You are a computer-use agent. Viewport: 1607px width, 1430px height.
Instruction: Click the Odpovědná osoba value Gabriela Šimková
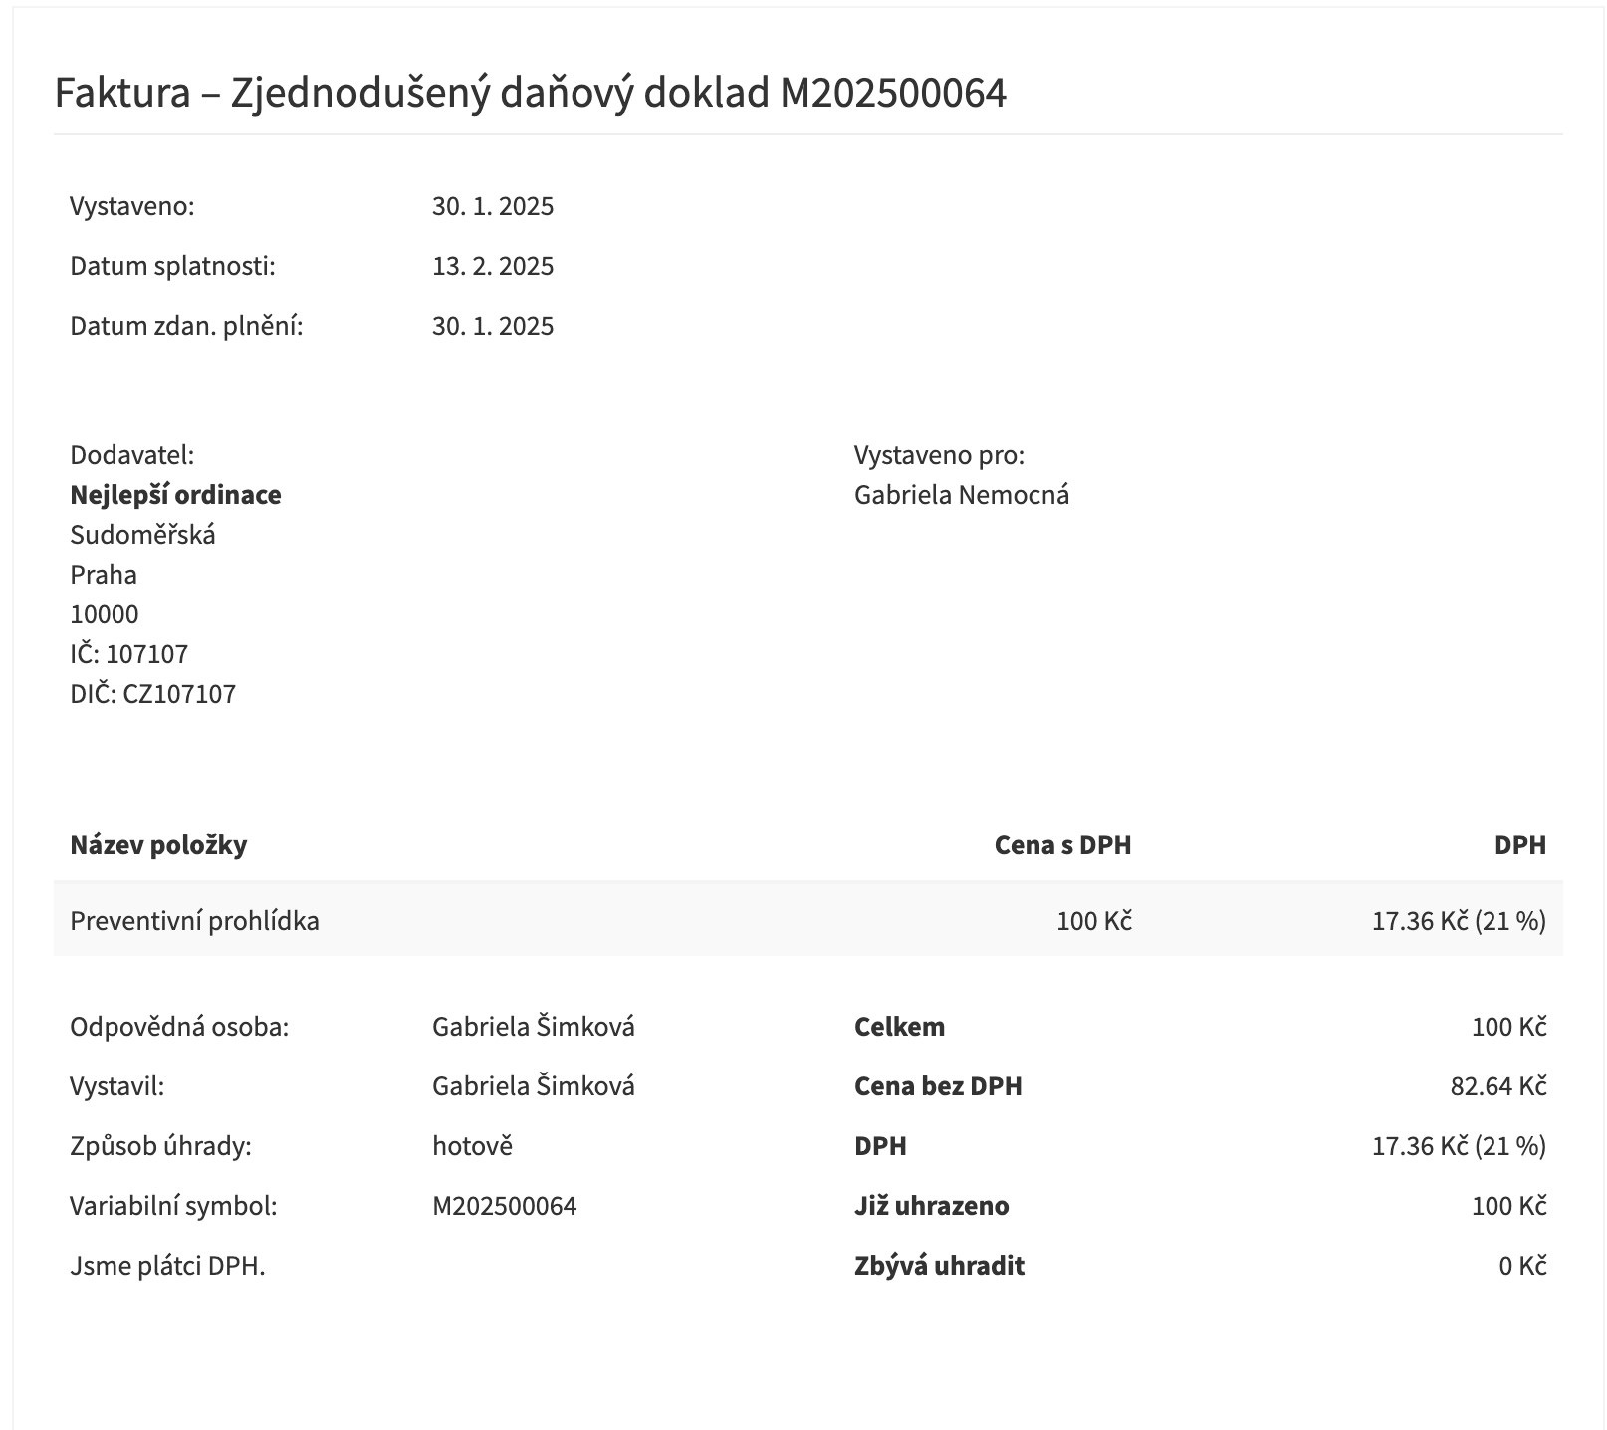tap(533, 1027)
